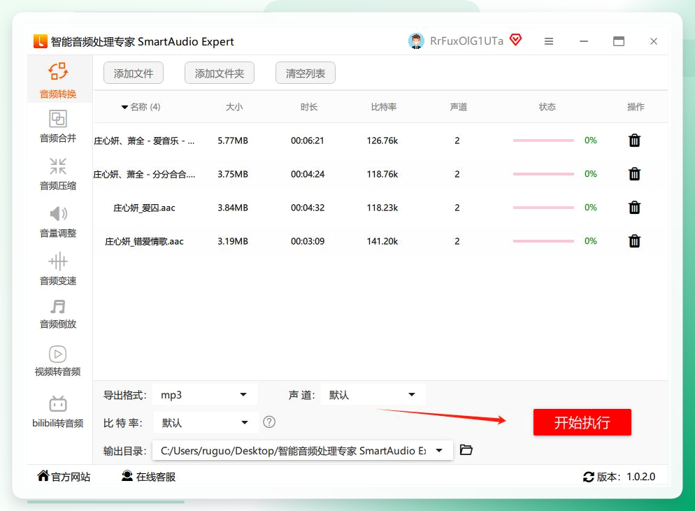Image resolution: width=695 pixels, height=511 pixels.
Task: Open the 音量调整 volume adjust section
Action: (x=58, y=222)
